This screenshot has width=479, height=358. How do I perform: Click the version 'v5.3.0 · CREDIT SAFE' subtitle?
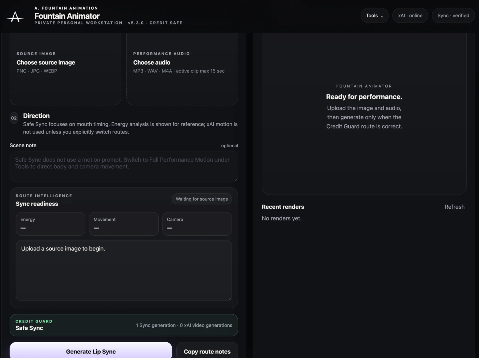click(155, 23)
